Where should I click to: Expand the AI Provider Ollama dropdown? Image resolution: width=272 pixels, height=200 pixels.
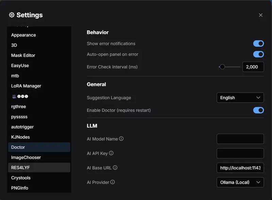[240, 182]
